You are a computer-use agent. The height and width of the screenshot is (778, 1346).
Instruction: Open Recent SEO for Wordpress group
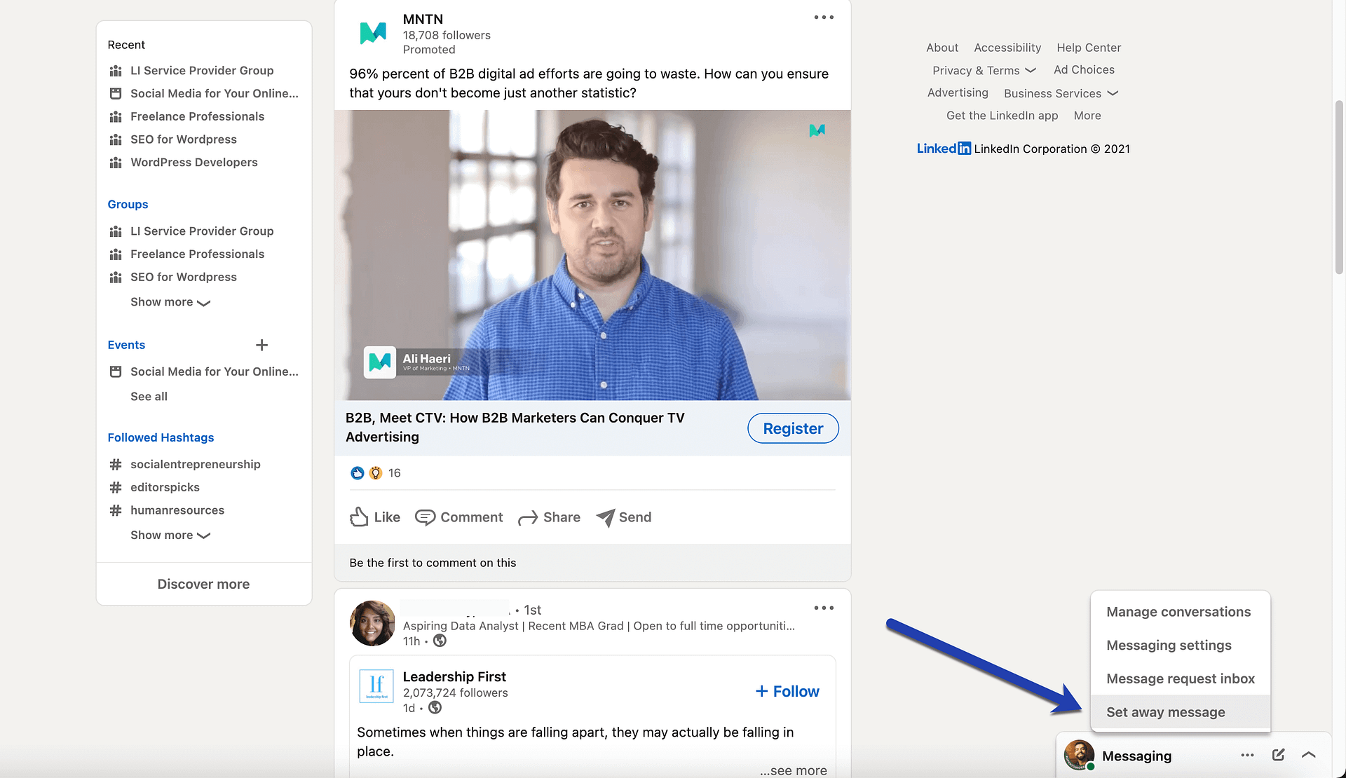click(x=184, y=139)
